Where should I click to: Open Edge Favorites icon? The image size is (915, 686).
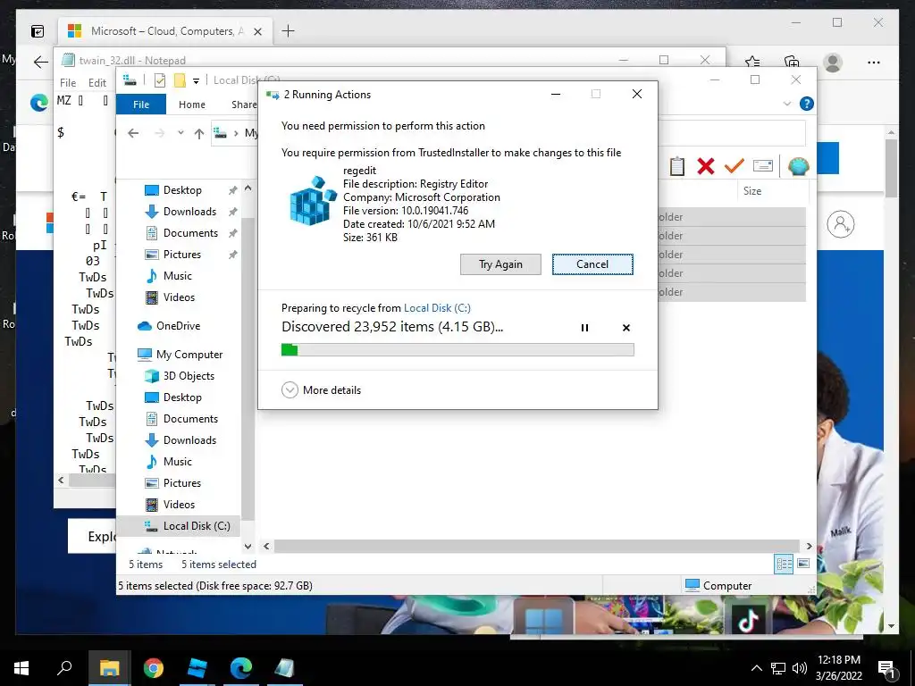[752, 62]
